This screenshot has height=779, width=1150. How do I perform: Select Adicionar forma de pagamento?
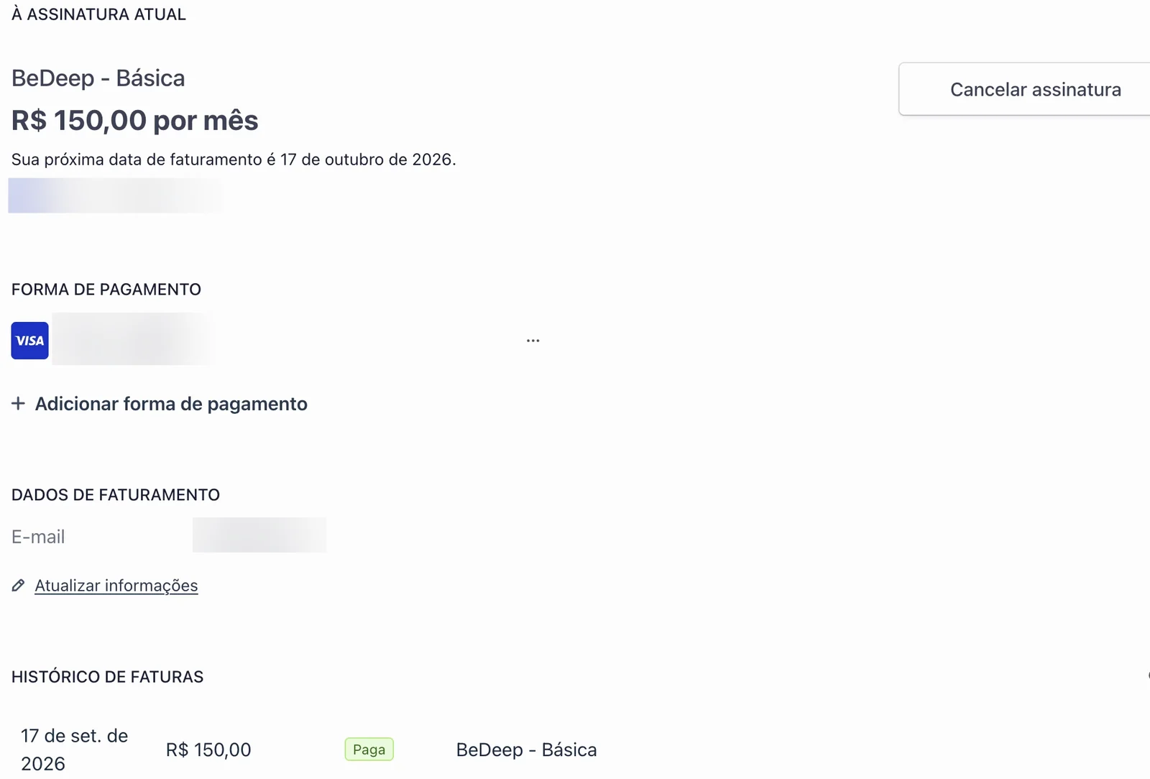tap(171, 404)
